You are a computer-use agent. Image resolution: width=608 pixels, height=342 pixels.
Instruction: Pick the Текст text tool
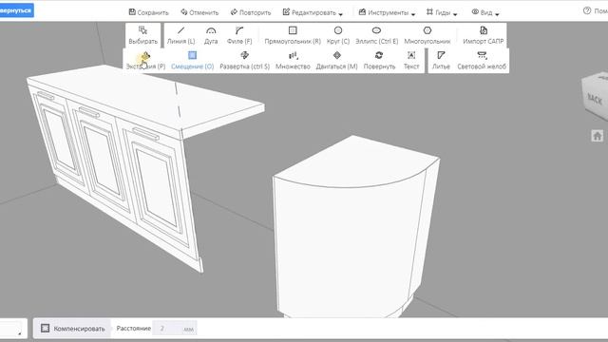pyautogui.click(x=411, y=61)
